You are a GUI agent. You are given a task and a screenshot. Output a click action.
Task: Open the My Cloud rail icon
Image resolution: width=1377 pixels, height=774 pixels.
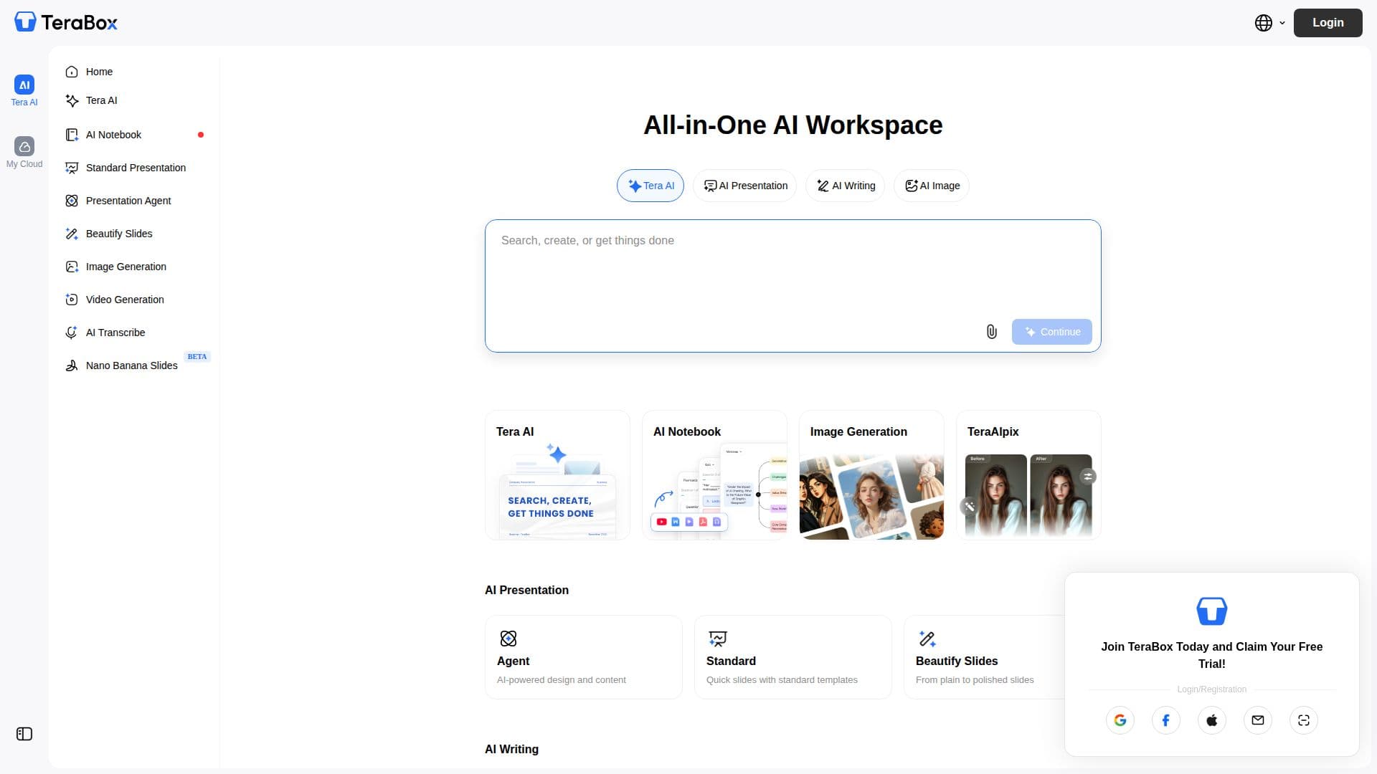tap(24, 153)
